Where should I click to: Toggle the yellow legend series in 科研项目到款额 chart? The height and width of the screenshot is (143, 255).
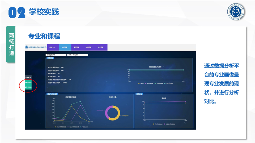tap(60, 127)
